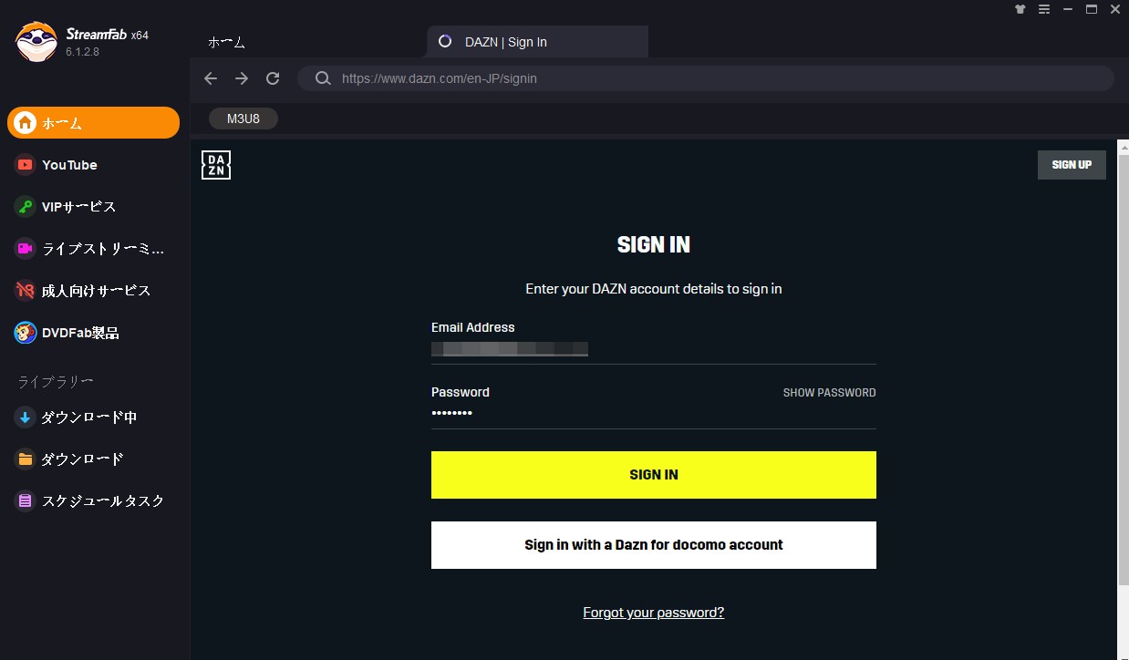Click the shirt skin icon in title bar

coord(1020,9)
